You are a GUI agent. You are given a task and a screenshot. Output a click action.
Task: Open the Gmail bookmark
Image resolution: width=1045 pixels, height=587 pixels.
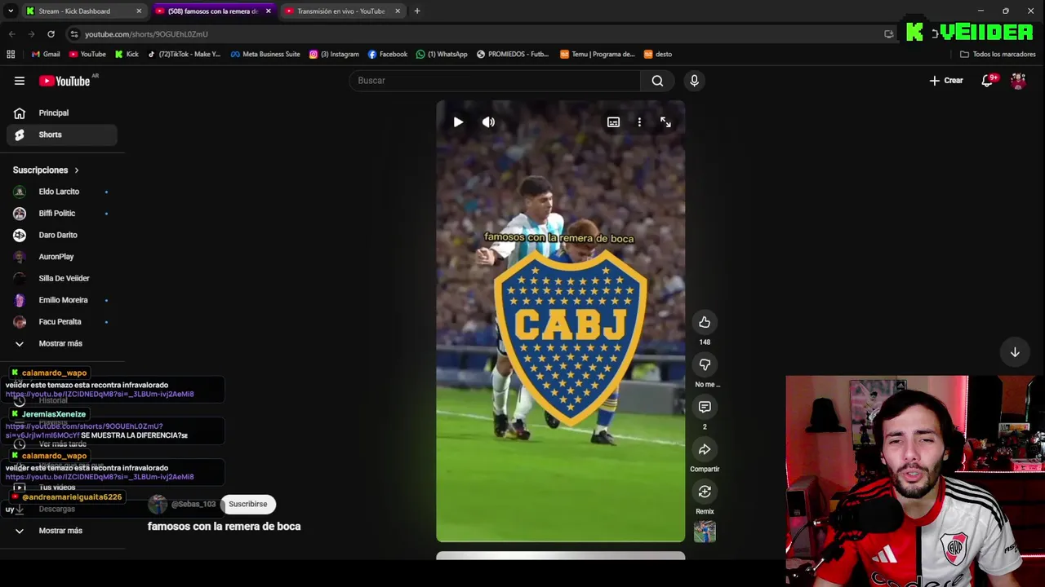46,55
